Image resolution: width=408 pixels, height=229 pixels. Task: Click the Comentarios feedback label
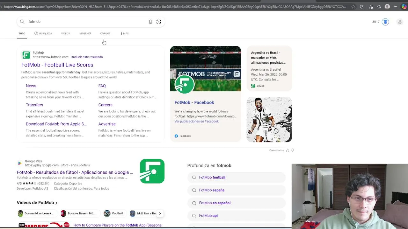[x=276, y=150]
